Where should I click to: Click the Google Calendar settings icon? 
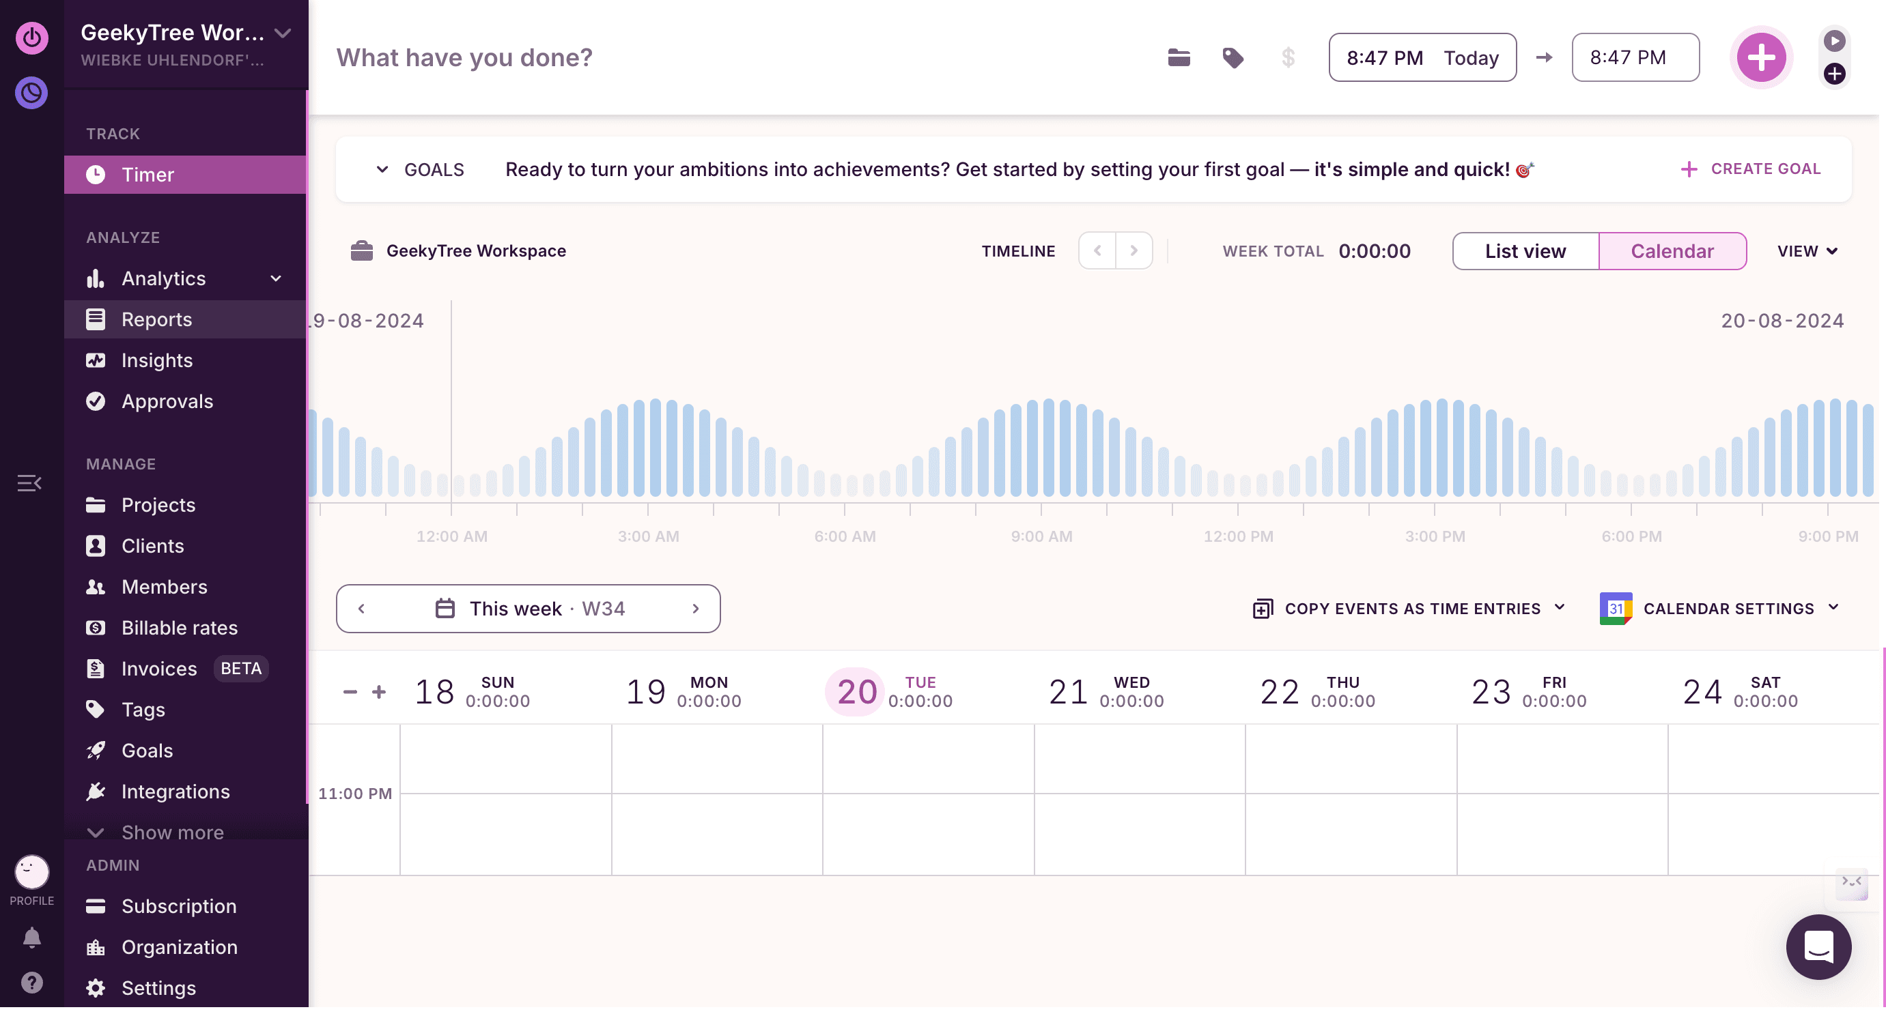1616,608
